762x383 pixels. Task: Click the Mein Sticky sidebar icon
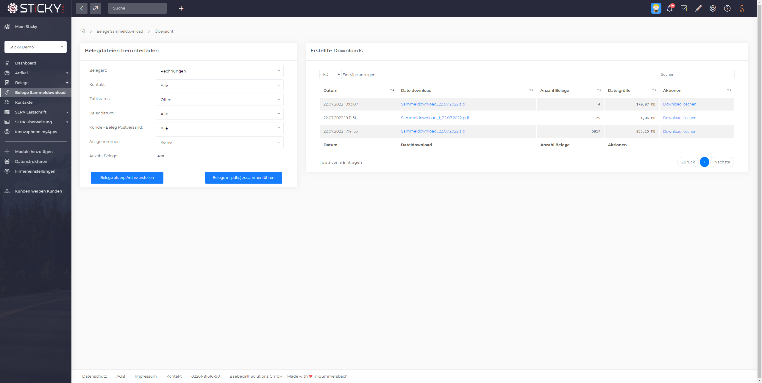click(7, 26)
